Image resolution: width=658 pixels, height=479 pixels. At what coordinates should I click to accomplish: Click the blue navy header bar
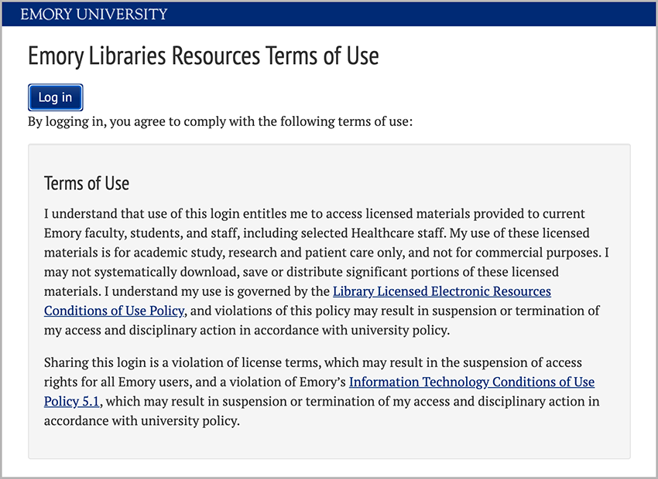[464, 14]
